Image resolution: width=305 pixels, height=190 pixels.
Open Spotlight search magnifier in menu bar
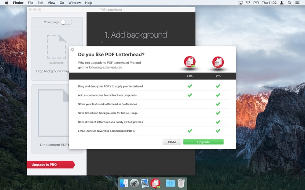click(x=289, y=3)
